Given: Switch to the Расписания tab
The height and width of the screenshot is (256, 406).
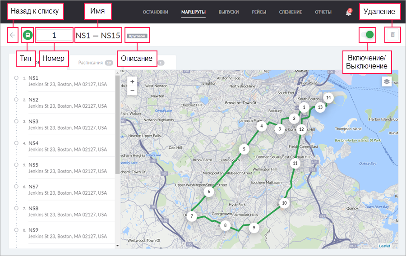Looking at the screenshot, I should pyautogui.click(x=95, y=63).
